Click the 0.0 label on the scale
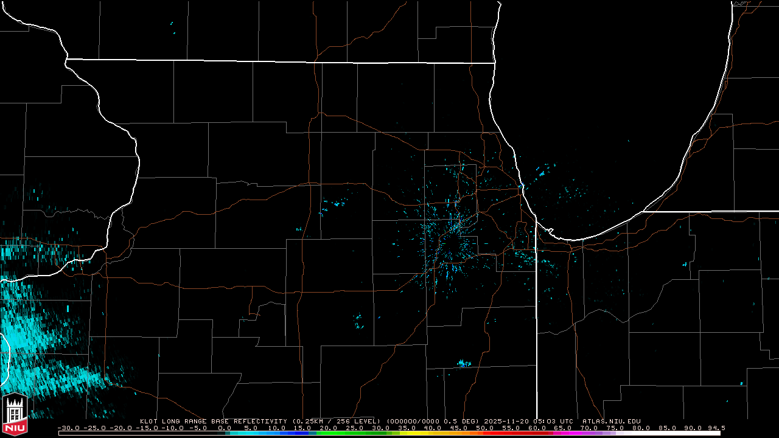This screenshot has width=779, height=438. (225, 428)
